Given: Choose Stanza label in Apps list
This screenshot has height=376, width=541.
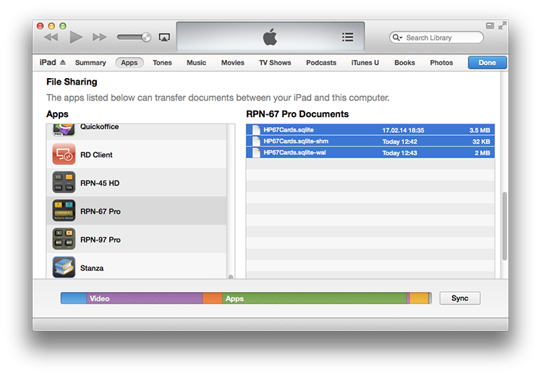Looking at the screenshot, I should [x=92, y=268].
